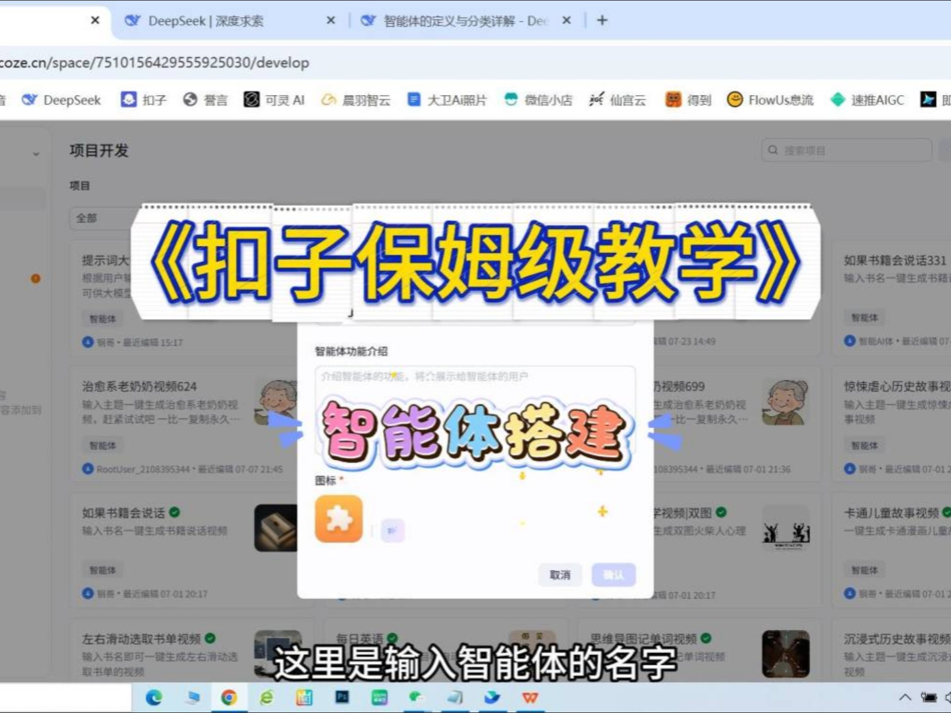Close the 智能体的定义与分类详解 tab
Viewport: 951px width, 713px height.
pos(567,20)
